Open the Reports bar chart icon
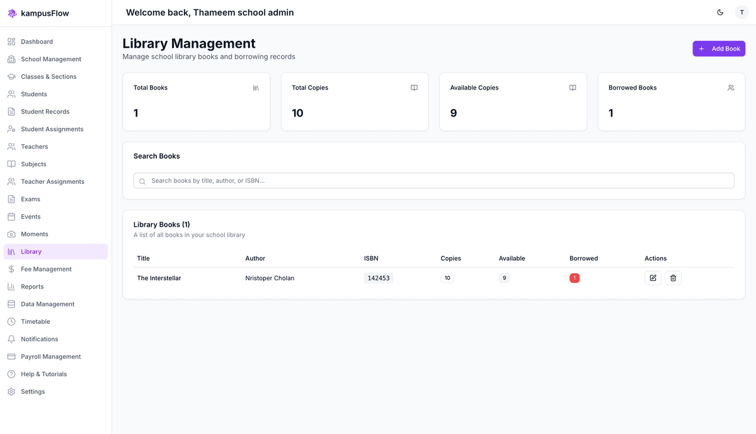The width and height of the screenshot is (756, 434). click(x=11, y=287)
